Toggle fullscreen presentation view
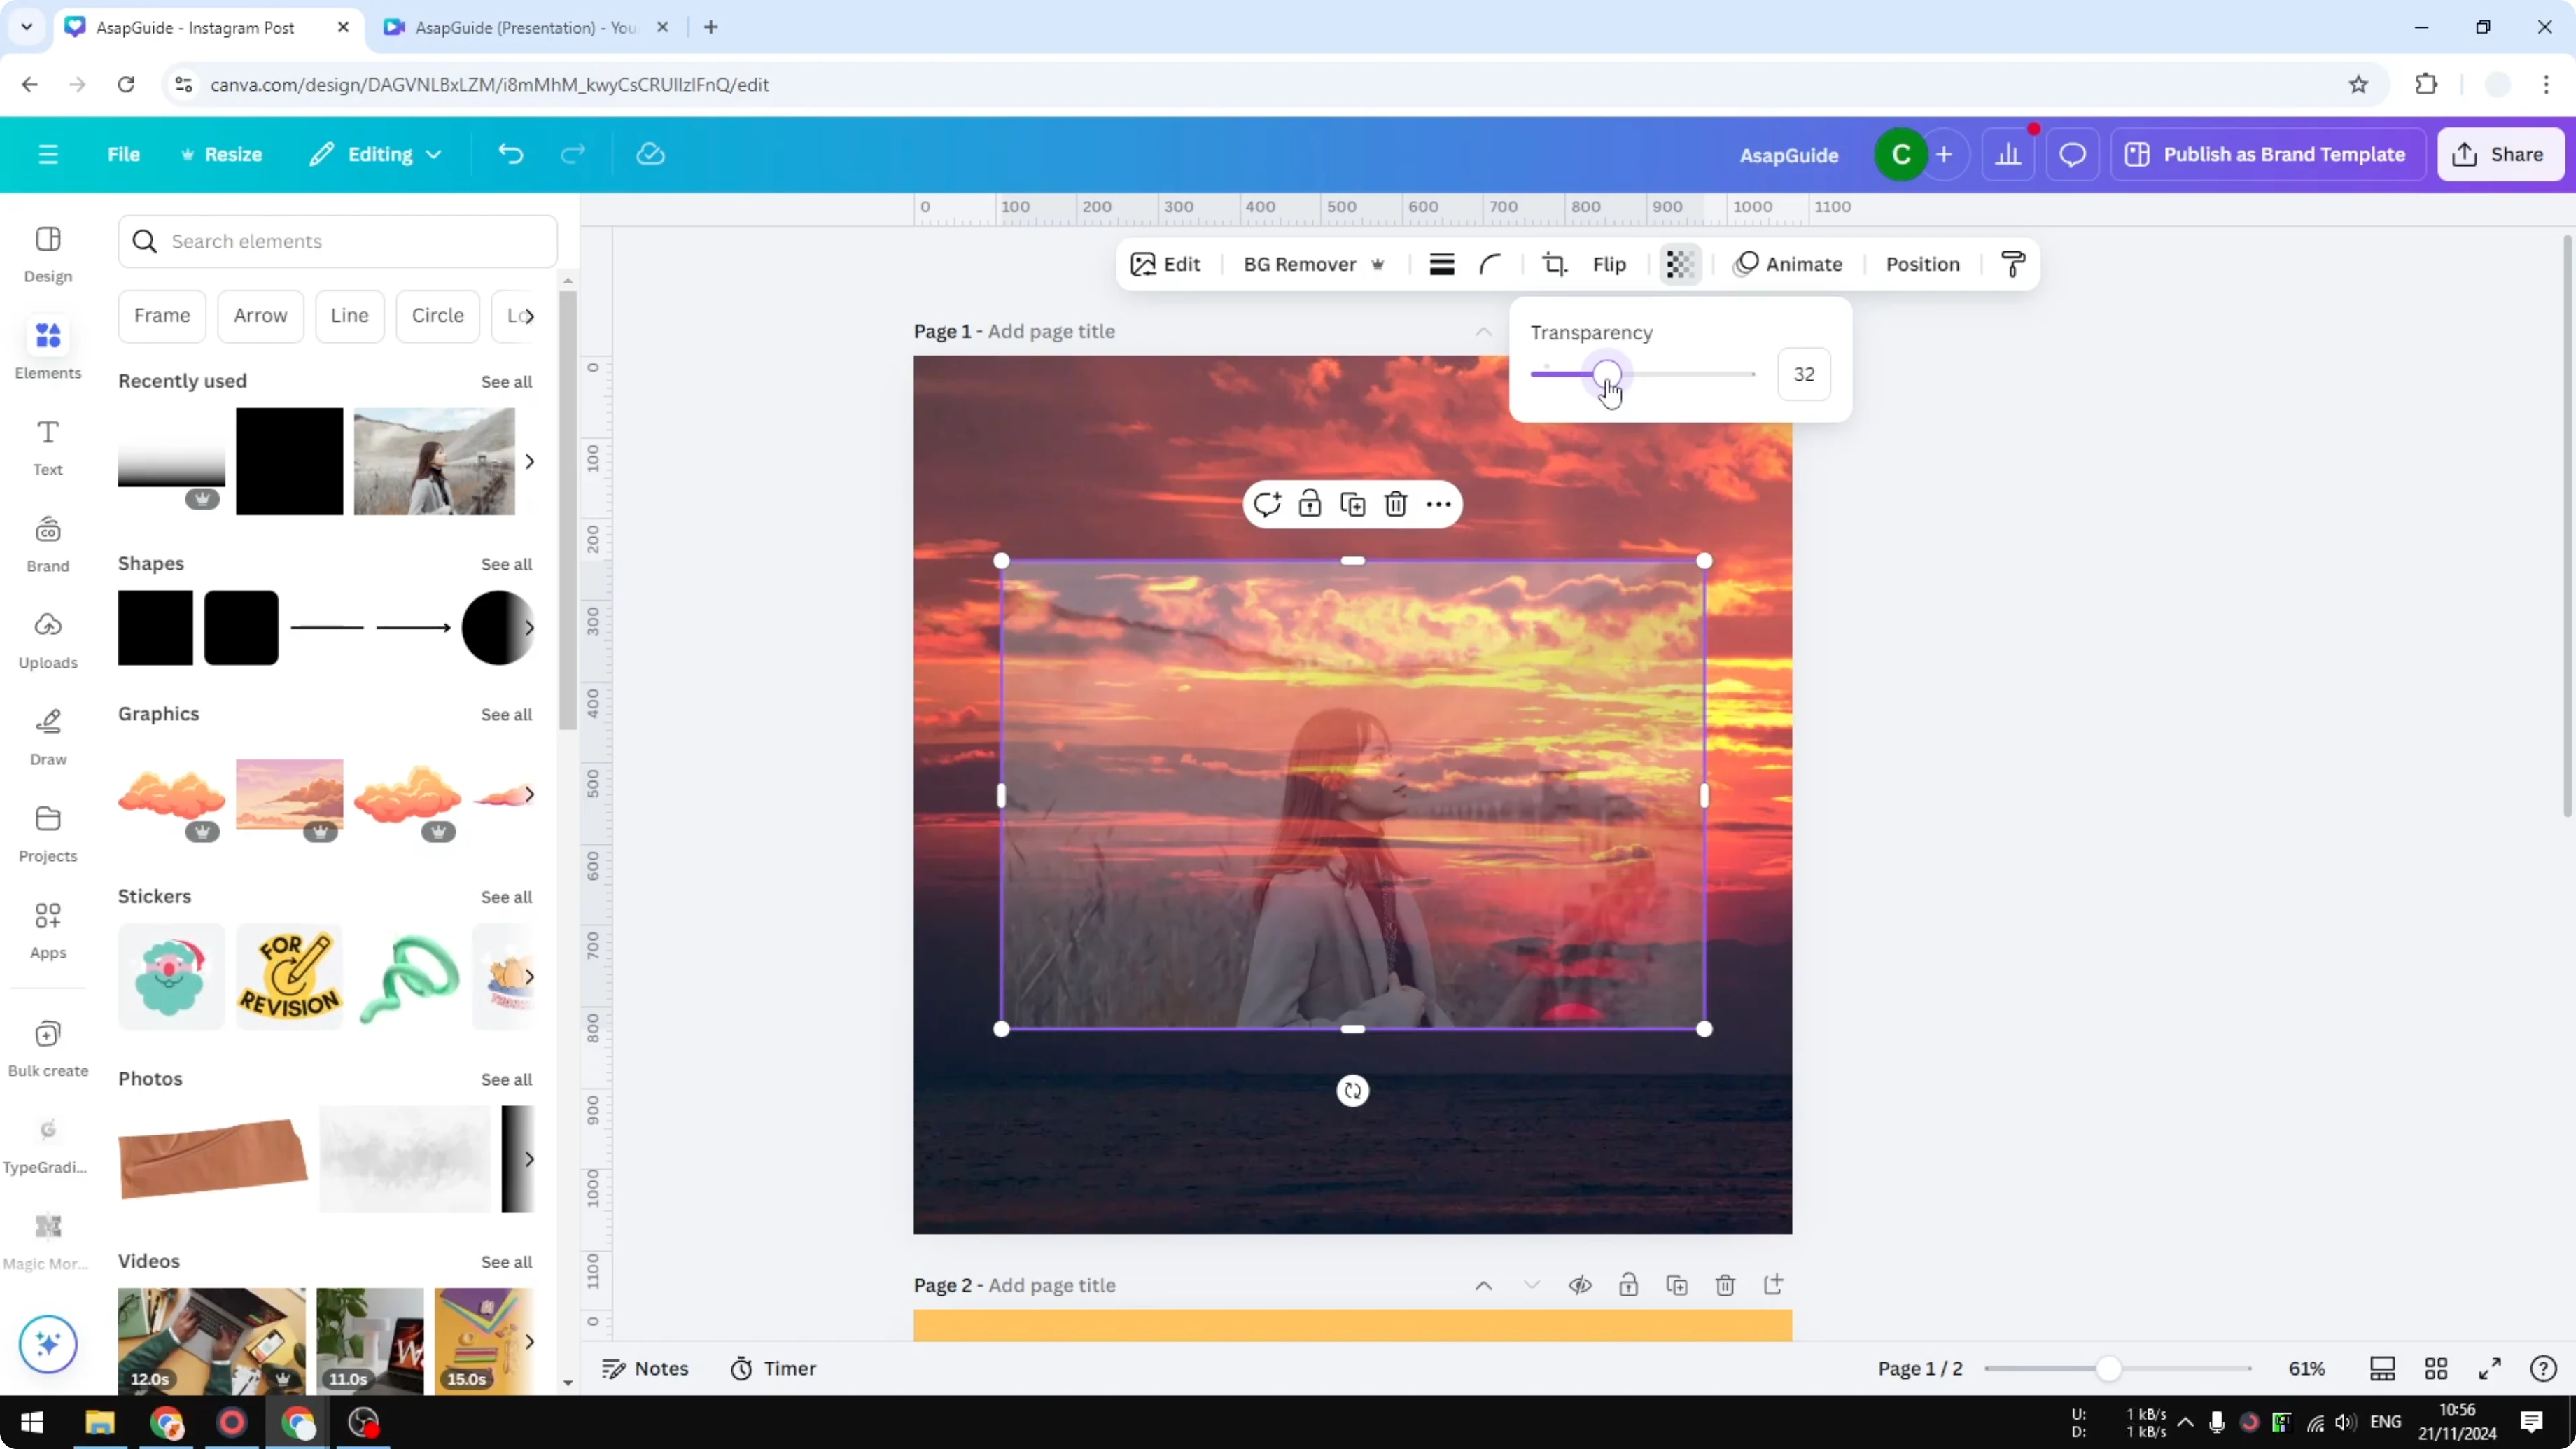 [2490, 1368]
